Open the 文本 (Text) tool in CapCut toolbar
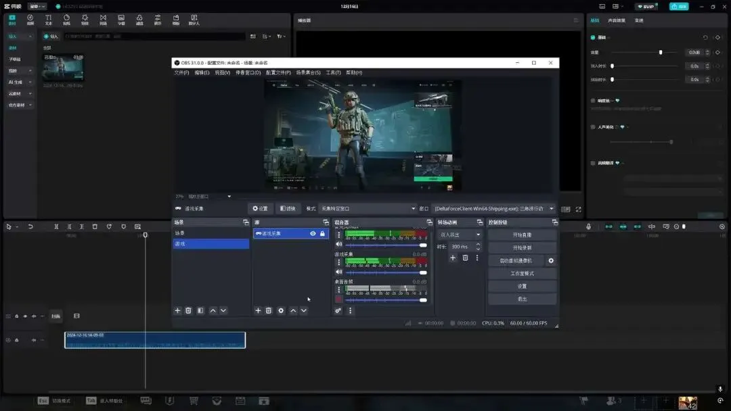 (x=49, y=20)
